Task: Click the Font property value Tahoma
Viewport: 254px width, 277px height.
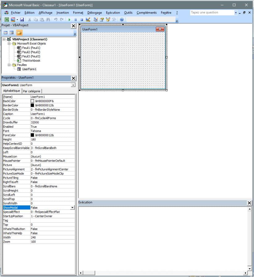Action: point(53,131)
